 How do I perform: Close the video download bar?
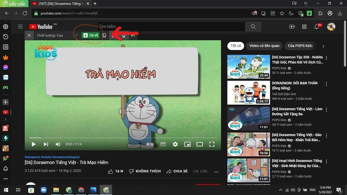(29, 35)
